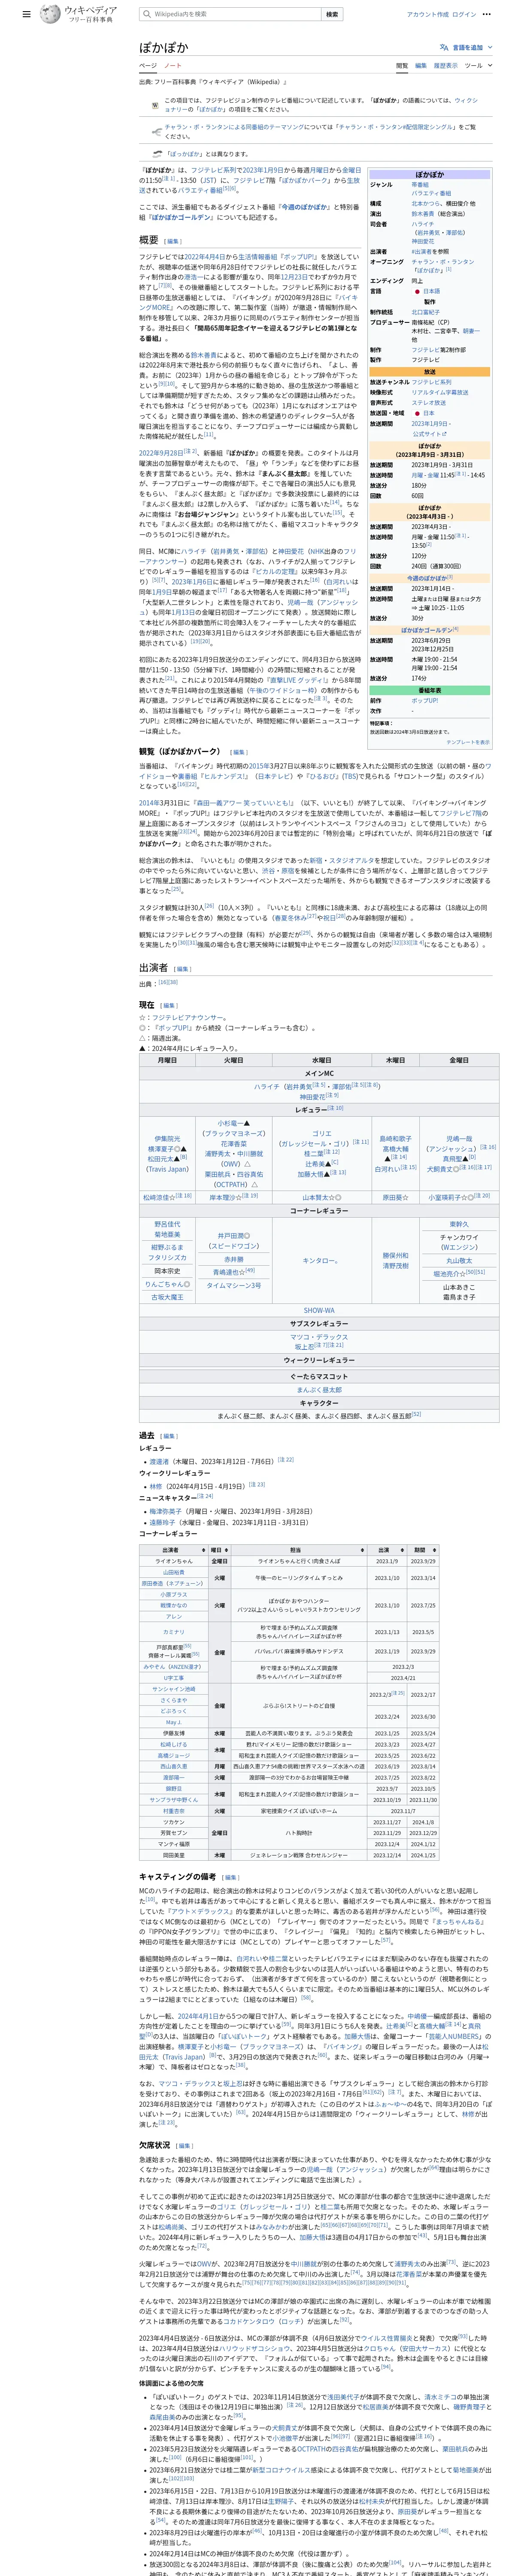Click テンプレートを表示 below the infobox
The height and width of the screenshot is (2576, 515).
coord(468,742)
